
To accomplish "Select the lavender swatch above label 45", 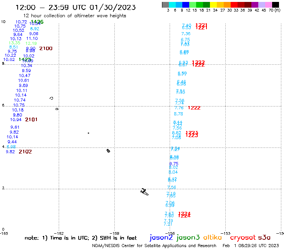I will point(261,5).
